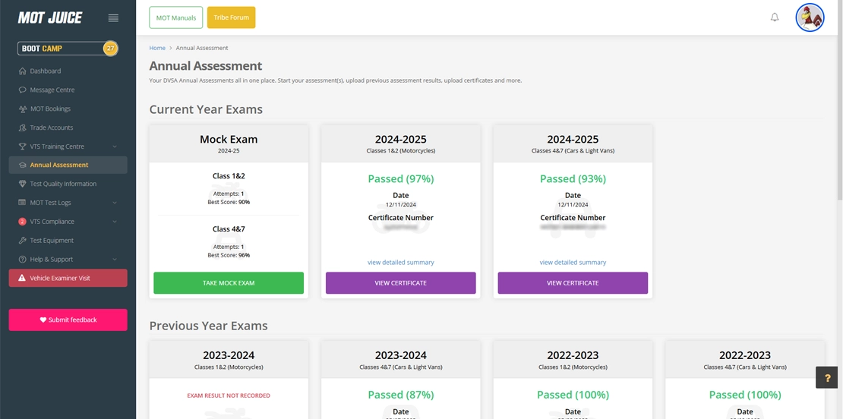Click the Test Equipment wrench icon
The image size is (843, 419).
pos(22,240)
